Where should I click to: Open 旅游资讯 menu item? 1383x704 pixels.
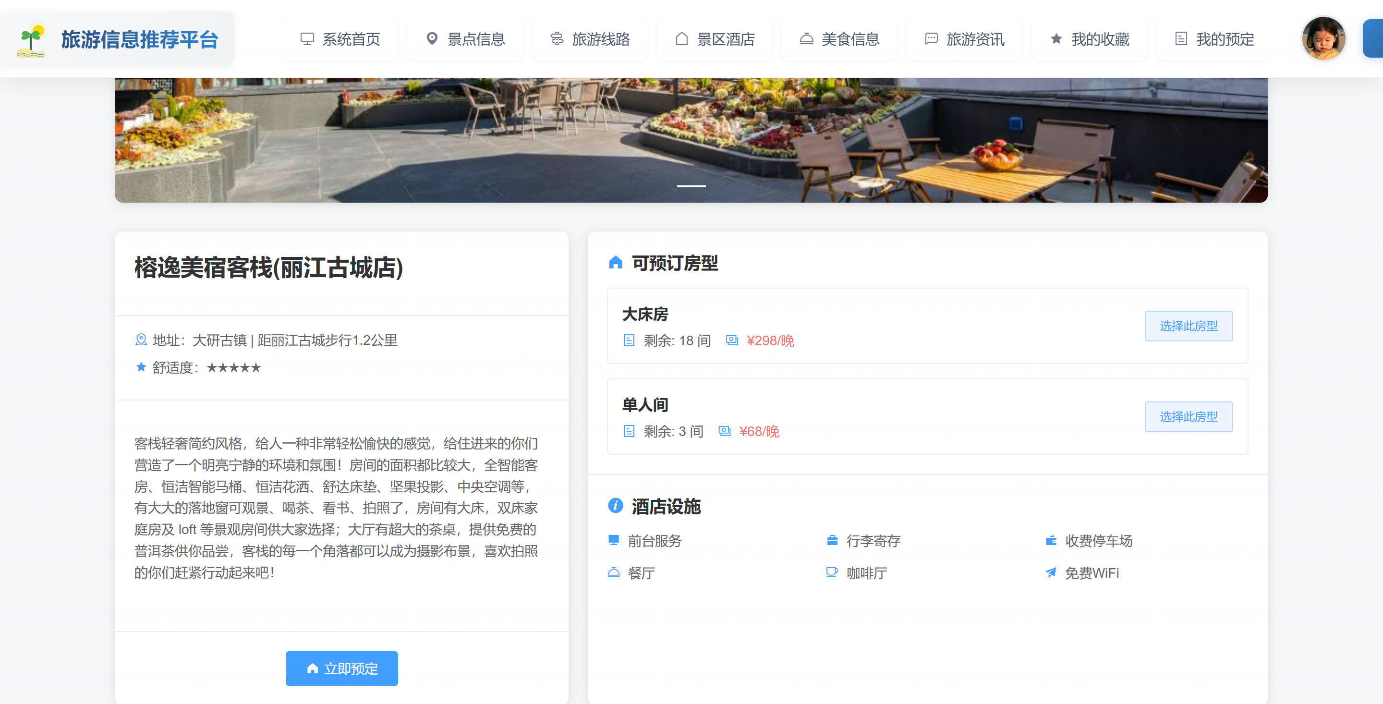click(964, 39)
